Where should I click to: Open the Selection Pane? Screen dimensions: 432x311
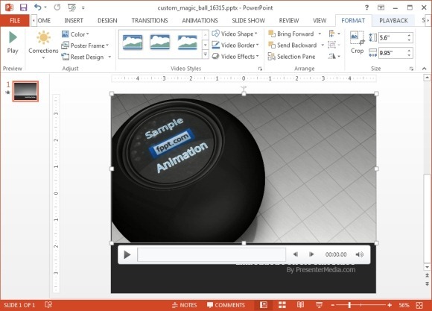[x=291, y=57]
